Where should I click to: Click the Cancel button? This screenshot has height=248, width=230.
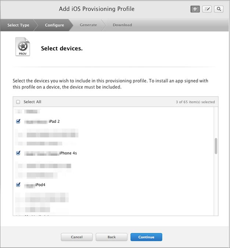click(x=77, y=237)
